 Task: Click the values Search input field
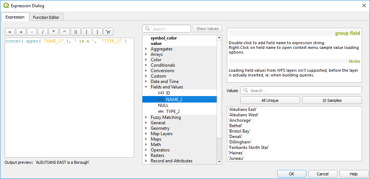coord(304,90)
